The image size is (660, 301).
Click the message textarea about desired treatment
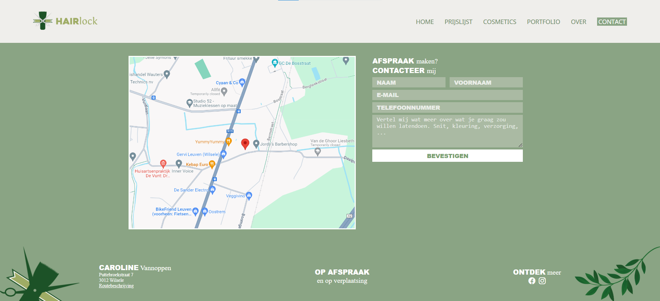click(448, 131)
